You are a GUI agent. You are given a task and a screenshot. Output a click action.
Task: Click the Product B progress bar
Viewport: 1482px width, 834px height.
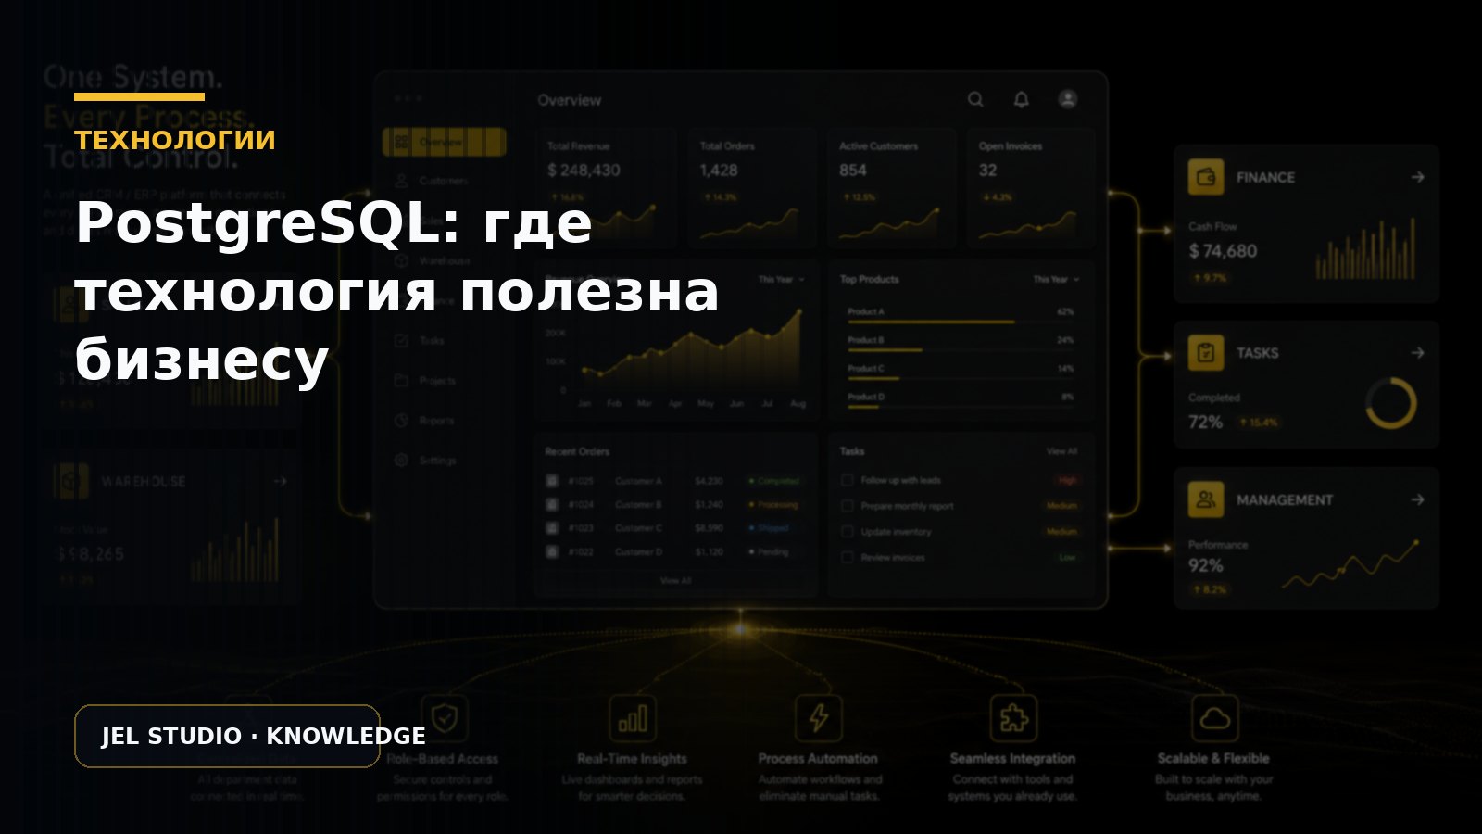(x=961, y=350)
